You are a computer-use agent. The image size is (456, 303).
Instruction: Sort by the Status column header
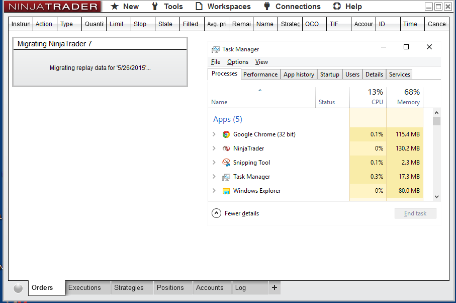[x=332, y=97]
